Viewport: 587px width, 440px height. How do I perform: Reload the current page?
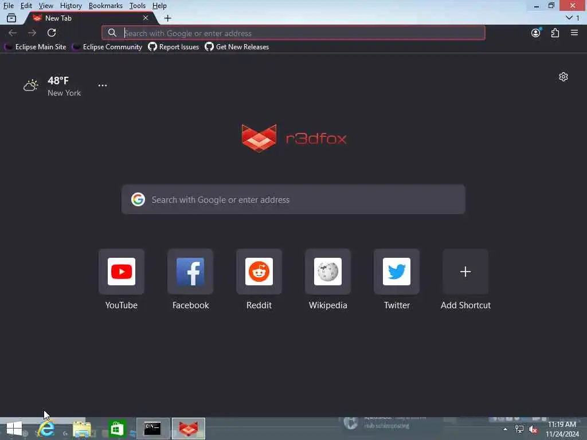52,33
